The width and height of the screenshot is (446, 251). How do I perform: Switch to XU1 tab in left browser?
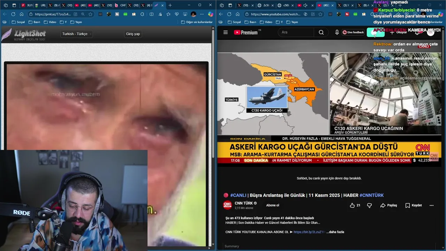26,5
